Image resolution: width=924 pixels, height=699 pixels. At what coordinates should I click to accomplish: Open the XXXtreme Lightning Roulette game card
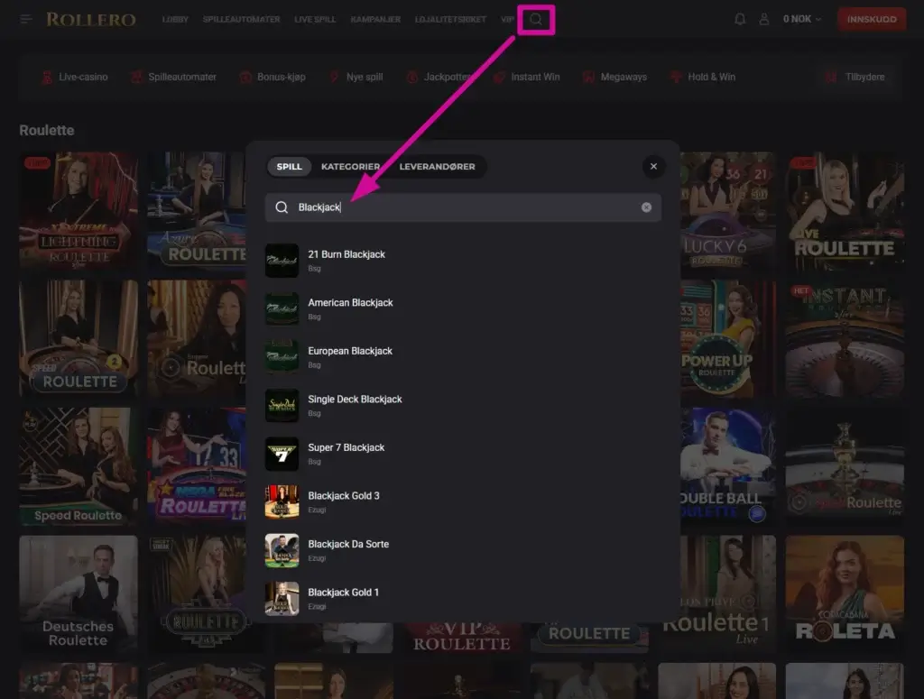79,211
